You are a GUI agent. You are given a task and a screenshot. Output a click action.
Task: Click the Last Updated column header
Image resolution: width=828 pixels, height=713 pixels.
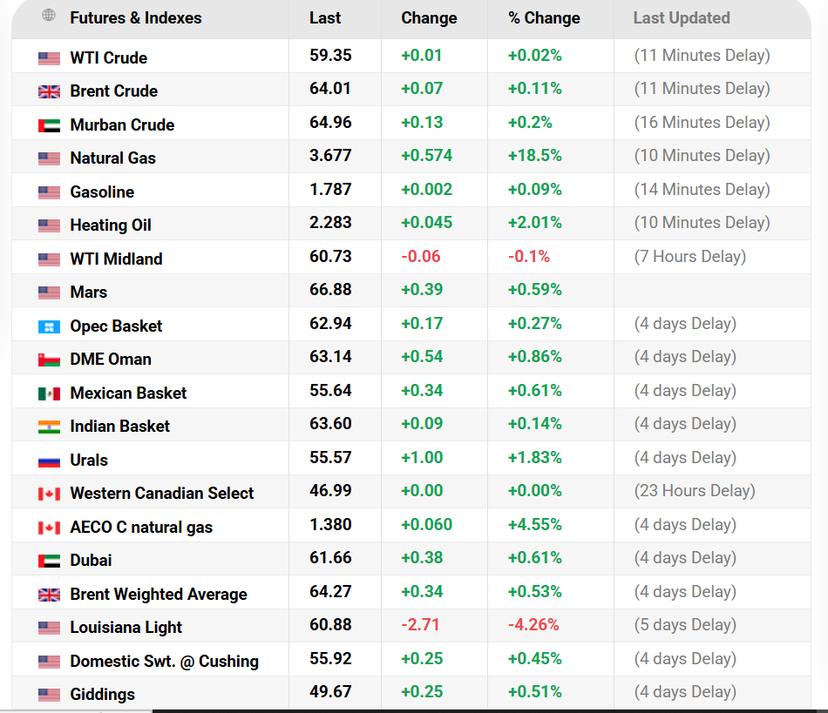[x=682, y=17]
